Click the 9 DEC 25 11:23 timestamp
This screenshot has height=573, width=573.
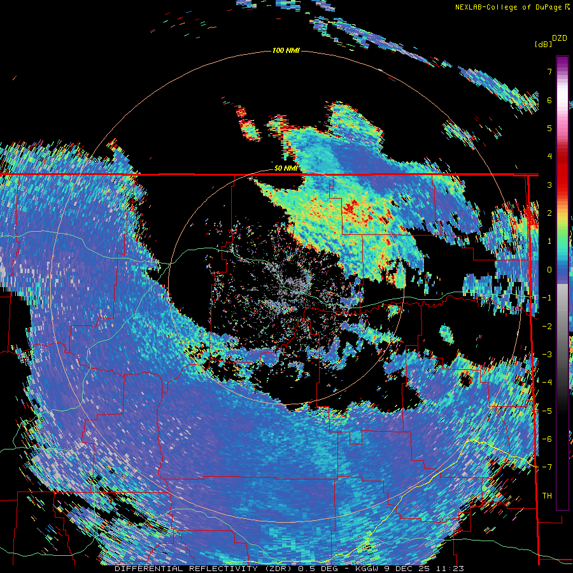[424, 569]
